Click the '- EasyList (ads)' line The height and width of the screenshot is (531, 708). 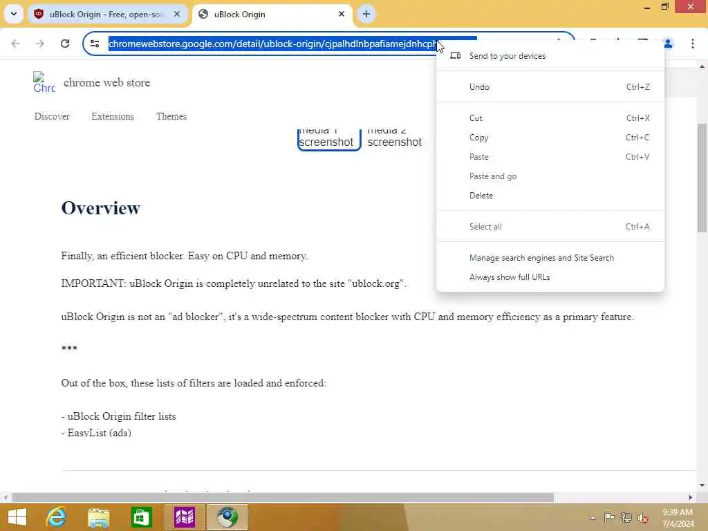[96, 433]
